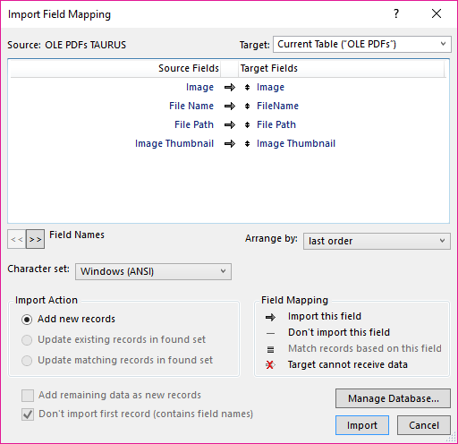Image resolution: width=458 pixels, height=444 pixels.
Task: Open the Character set dropdown
Action: [153, 271]
